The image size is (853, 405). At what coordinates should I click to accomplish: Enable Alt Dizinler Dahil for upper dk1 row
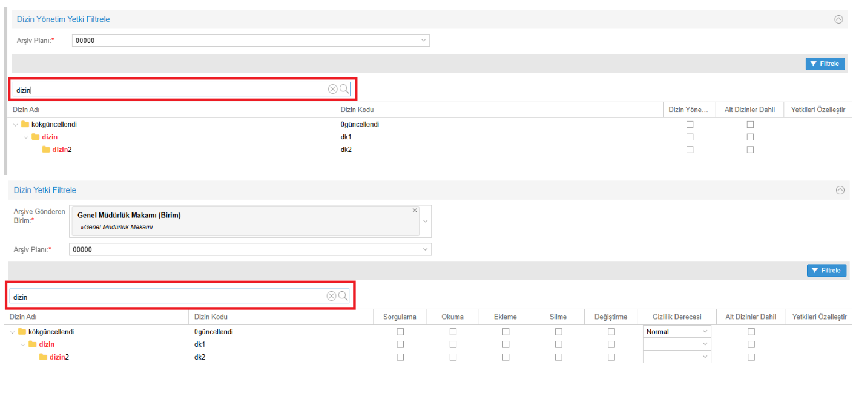click(x=750, y=137)
